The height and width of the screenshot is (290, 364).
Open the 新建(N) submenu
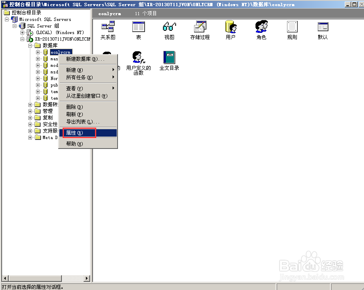coord(88,70)
